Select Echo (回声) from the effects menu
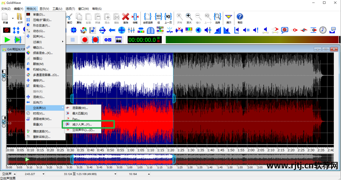The width and height of the screenshot is (341, 180). click(39, 37)
